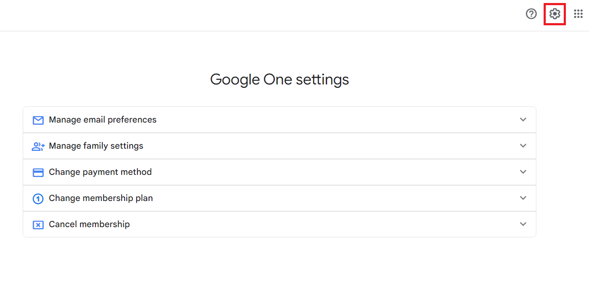Expand the Cancel membership chevron
The height and width of the screenshot is (294, 589).
click(523, 224)
